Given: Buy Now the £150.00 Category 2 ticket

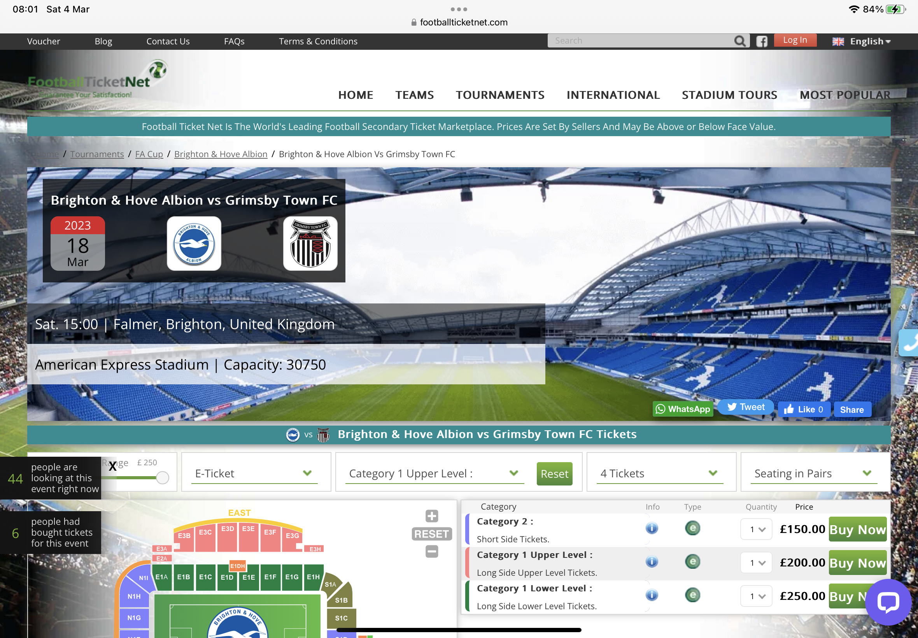Looking at the screenshot, I should point(858,529).
